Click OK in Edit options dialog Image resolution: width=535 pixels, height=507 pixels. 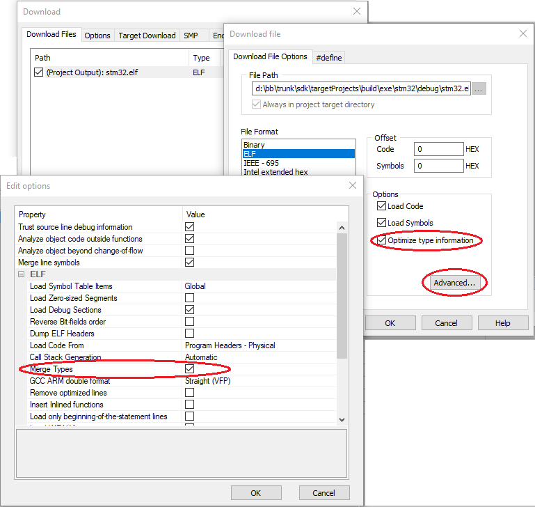[x=255, y=492]
